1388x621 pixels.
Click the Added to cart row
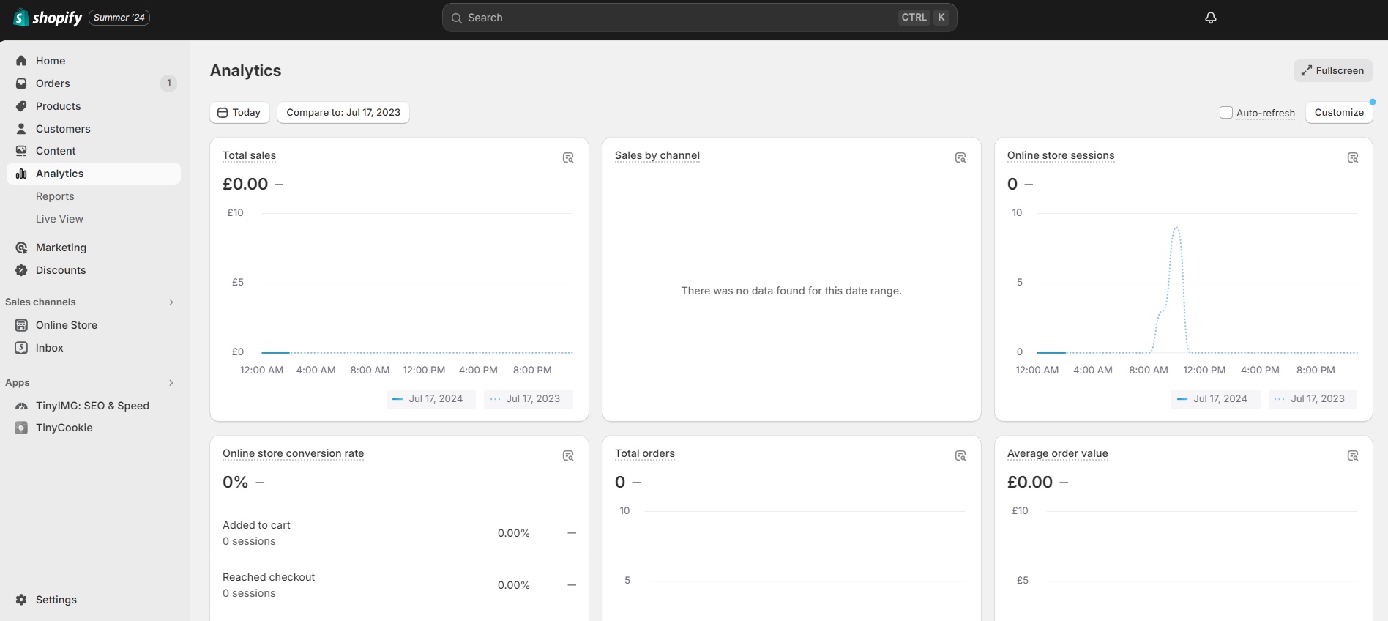pos(399,533)
